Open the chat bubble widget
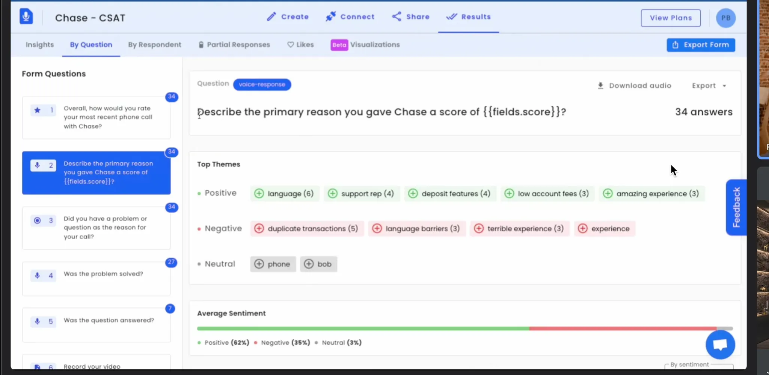Viewport: 769px width, 375px height. (720, 344)
